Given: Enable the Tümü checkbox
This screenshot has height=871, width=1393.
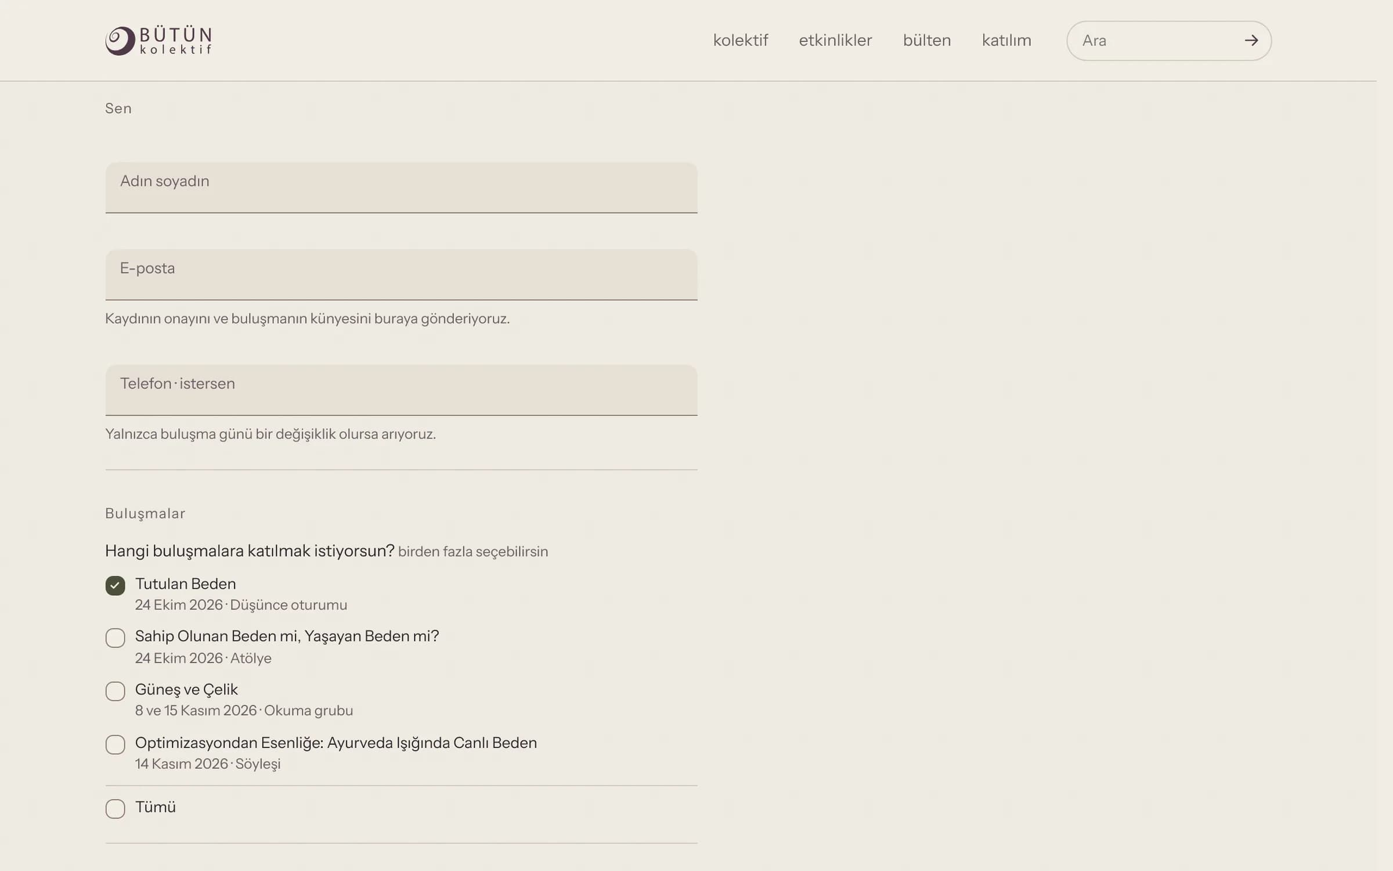Looking at the screenshot, I should pyautogui.click(x=115, y=808).
